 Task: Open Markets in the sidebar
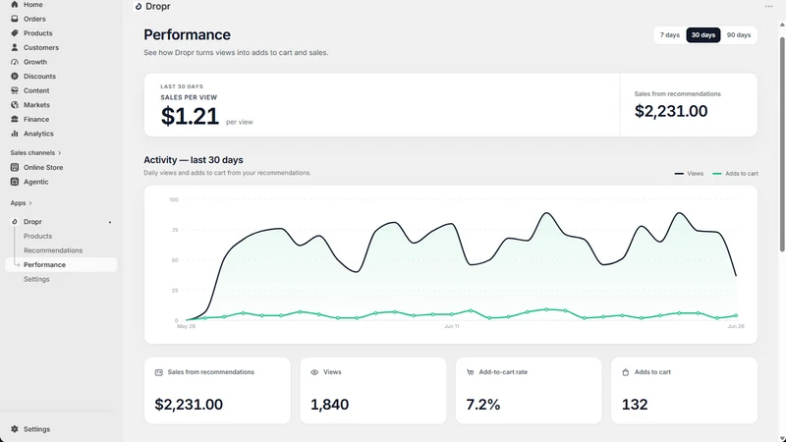click(36, 105)
